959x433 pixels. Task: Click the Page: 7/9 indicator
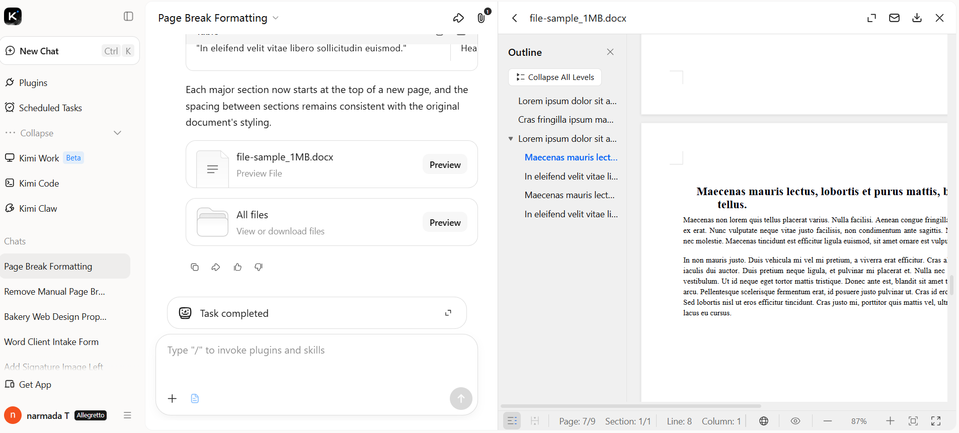(x=577, y=421)
